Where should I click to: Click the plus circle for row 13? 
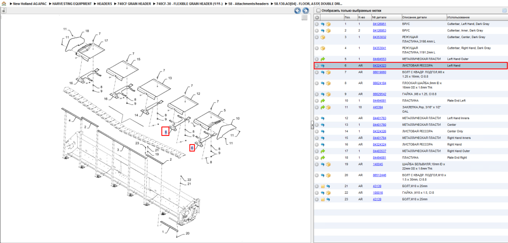317,125
